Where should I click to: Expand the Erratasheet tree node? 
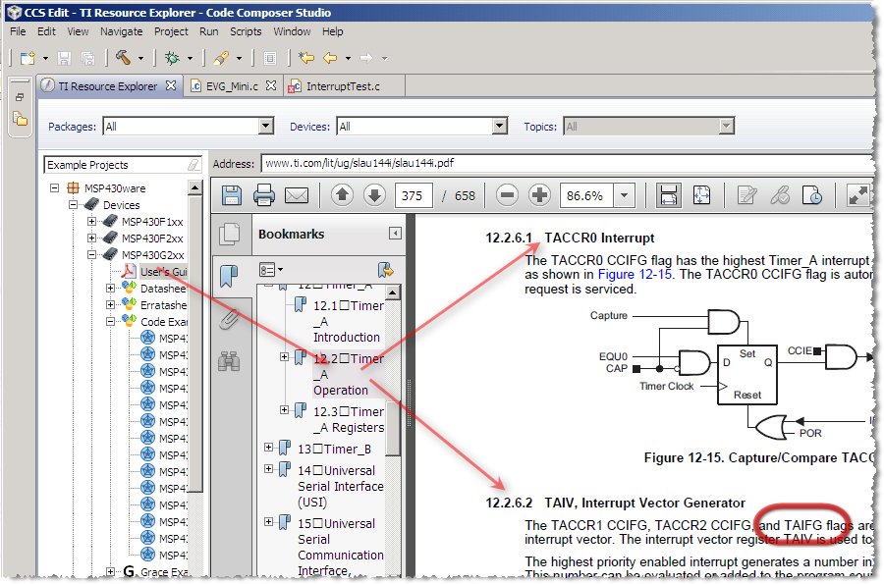pyautogui.click(x=110, y=304)
